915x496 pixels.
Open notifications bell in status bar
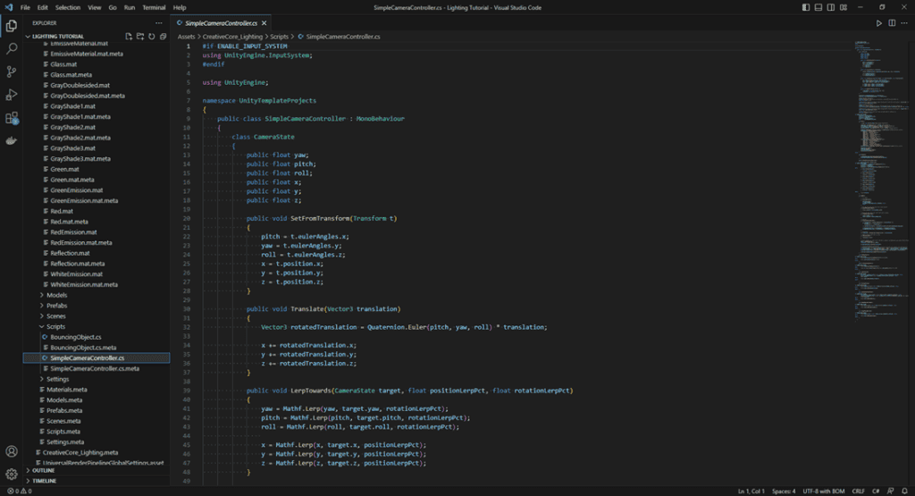click(x=904, y=492)
